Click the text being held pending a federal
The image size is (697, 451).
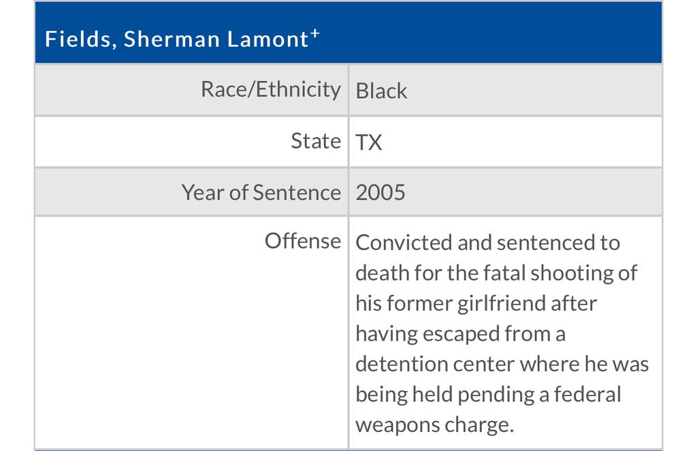[x=488, y=394]
